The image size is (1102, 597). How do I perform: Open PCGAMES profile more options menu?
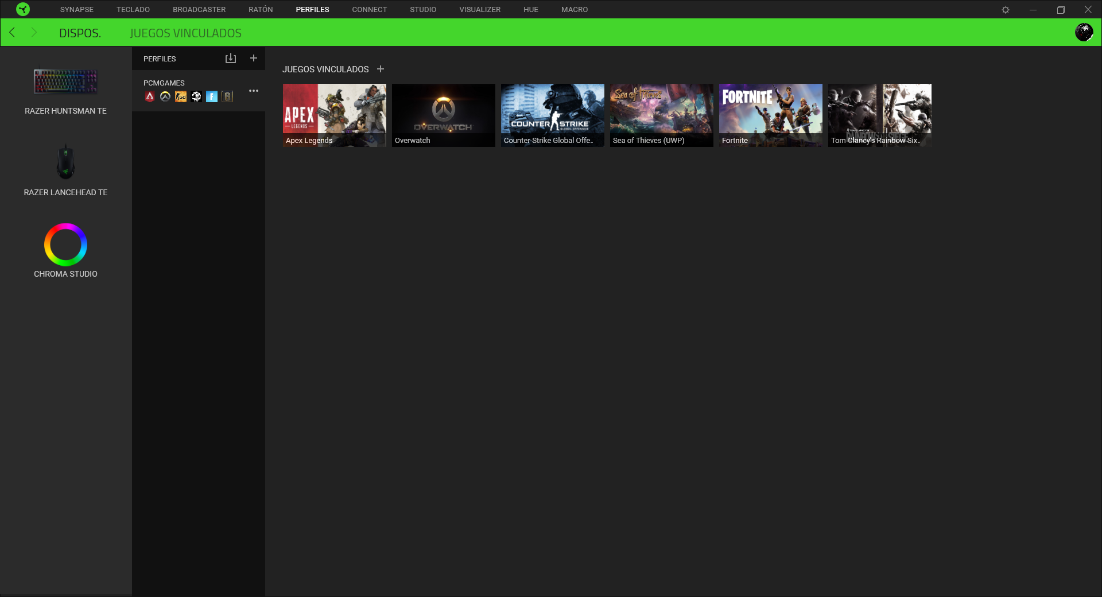coord(254,91)
